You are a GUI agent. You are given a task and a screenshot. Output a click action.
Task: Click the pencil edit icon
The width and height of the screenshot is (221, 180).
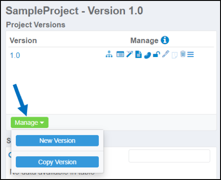(x=166, y=54)
